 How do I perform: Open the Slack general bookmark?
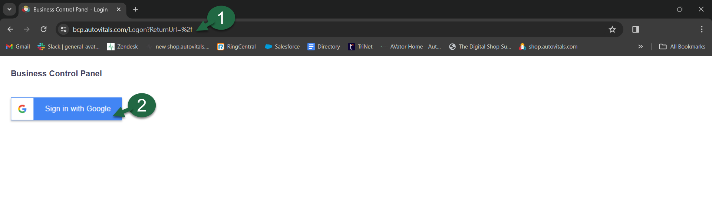[x=69, y=47]
